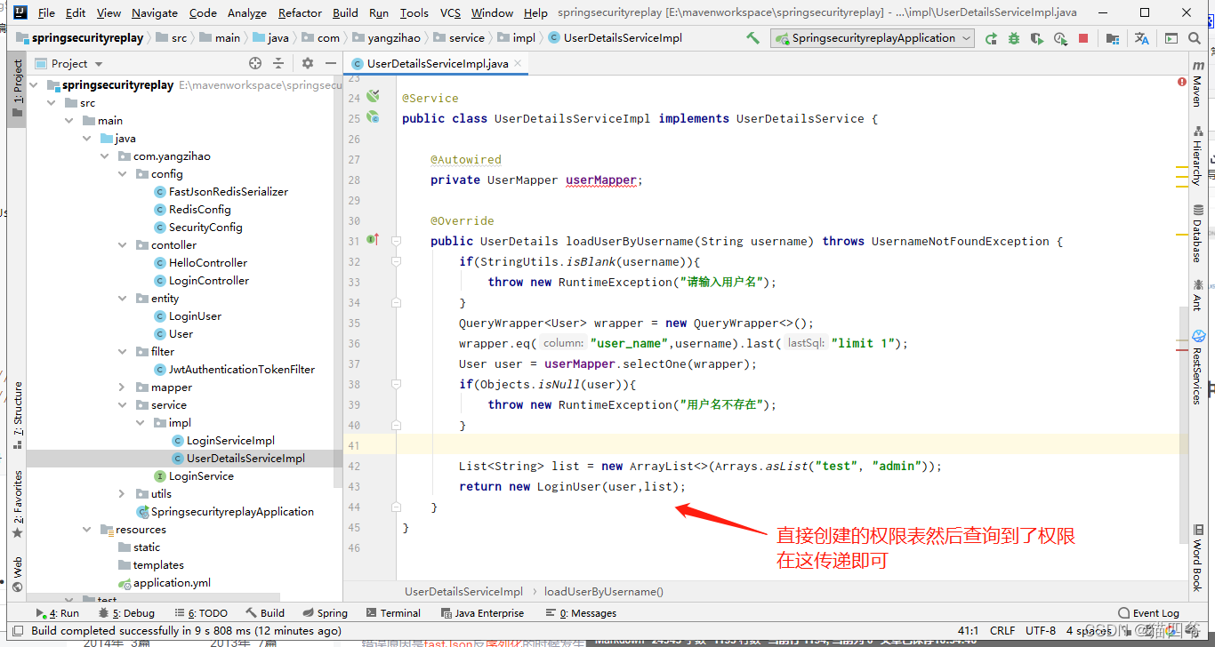1215x647 pixels.
Task: Collapse the contoller package
Action: tap(123, 245)
